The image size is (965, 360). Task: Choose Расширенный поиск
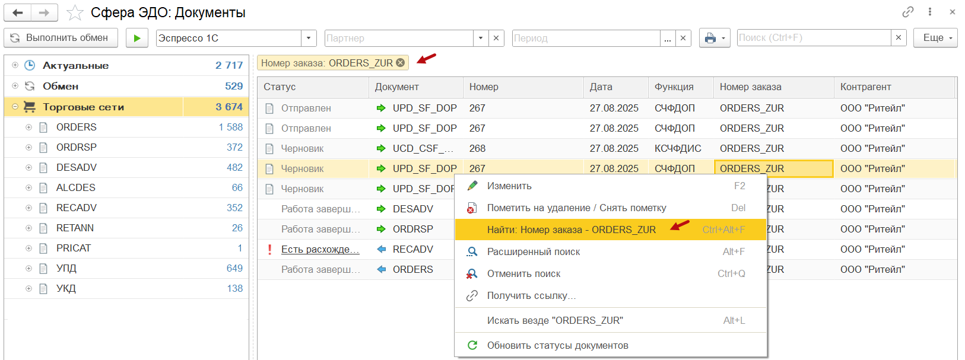[x=611, y=251]
